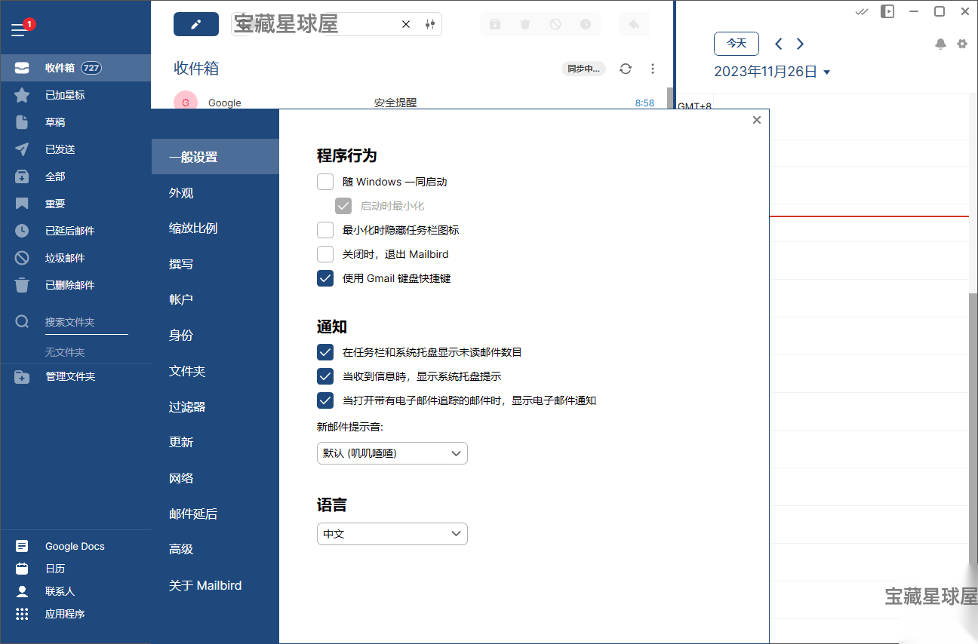Select the 收件箱 inbox folder
The height and width of the screenshot is (644, 978).
75,68
